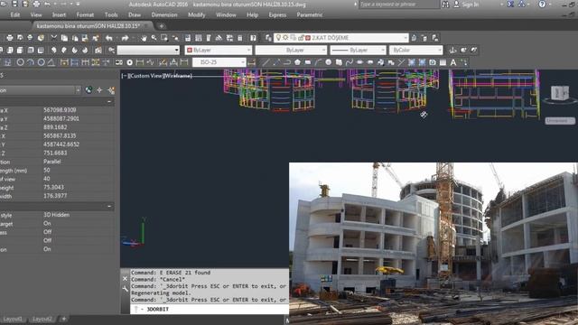The width and height of the screenshot is (578, 325).
Task: Select the Pan hand tool
Action: pyautogui.click(x=144, y=38)
